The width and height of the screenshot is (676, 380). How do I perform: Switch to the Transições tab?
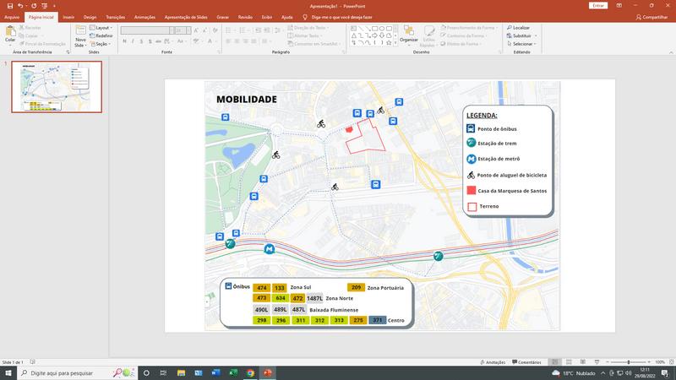[x=115, y=17]
